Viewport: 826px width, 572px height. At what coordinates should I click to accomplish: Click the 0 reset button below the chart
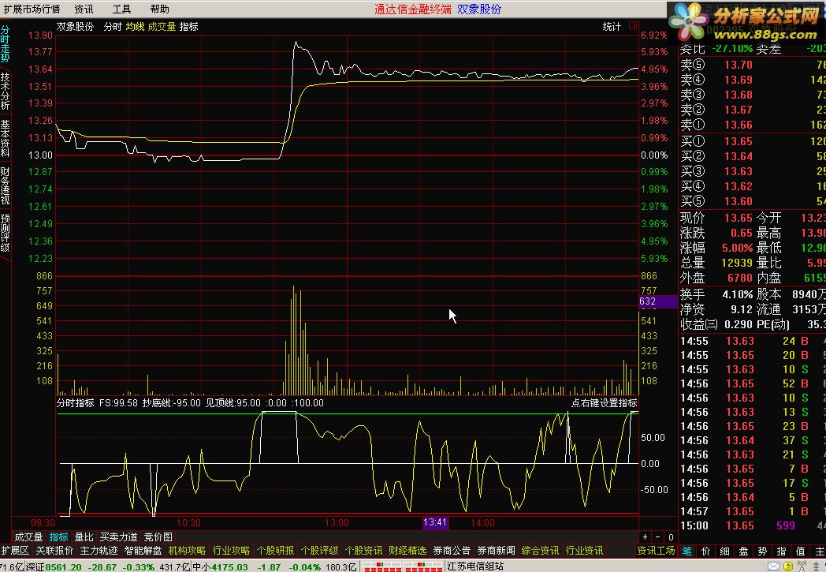tap(671, 537)
